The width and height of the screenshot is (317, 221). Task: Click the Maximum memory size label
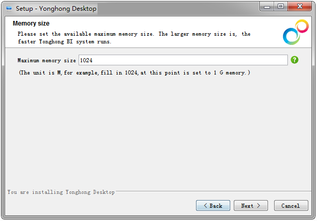tap(46, 60)
